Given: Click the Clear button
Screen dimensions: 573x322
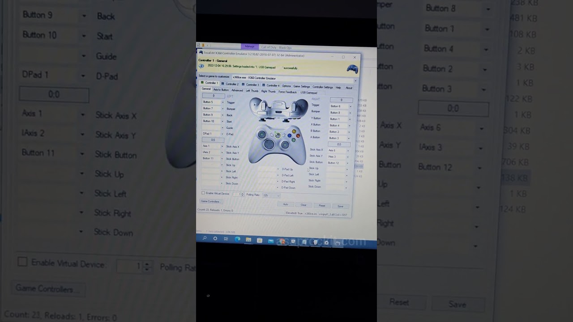Looking at the screenshot, I should (x=304, y=205).
